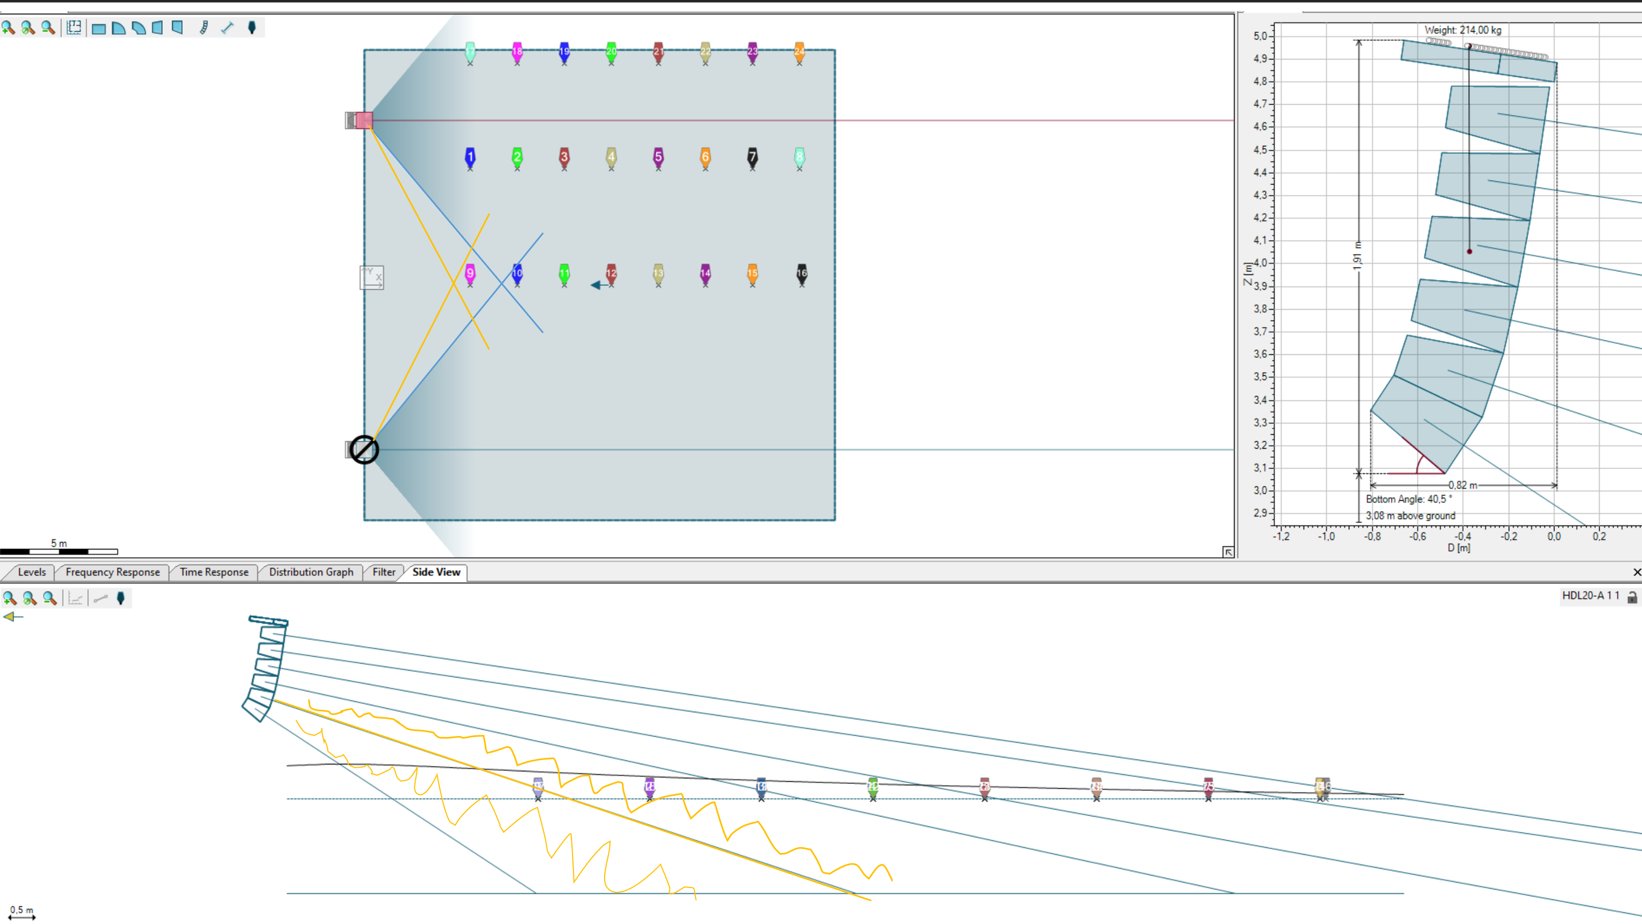Select the curved line array tool
1642x924 pixels.
(204, 27)
